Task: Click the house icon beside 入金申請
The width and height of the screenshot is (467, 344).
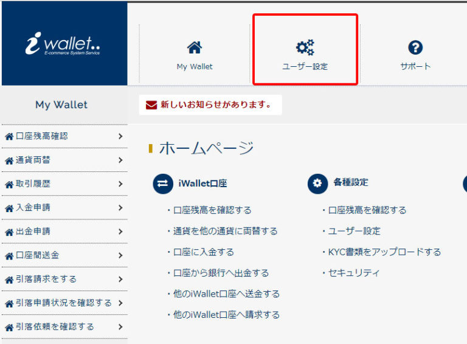Action: [9, 208]
